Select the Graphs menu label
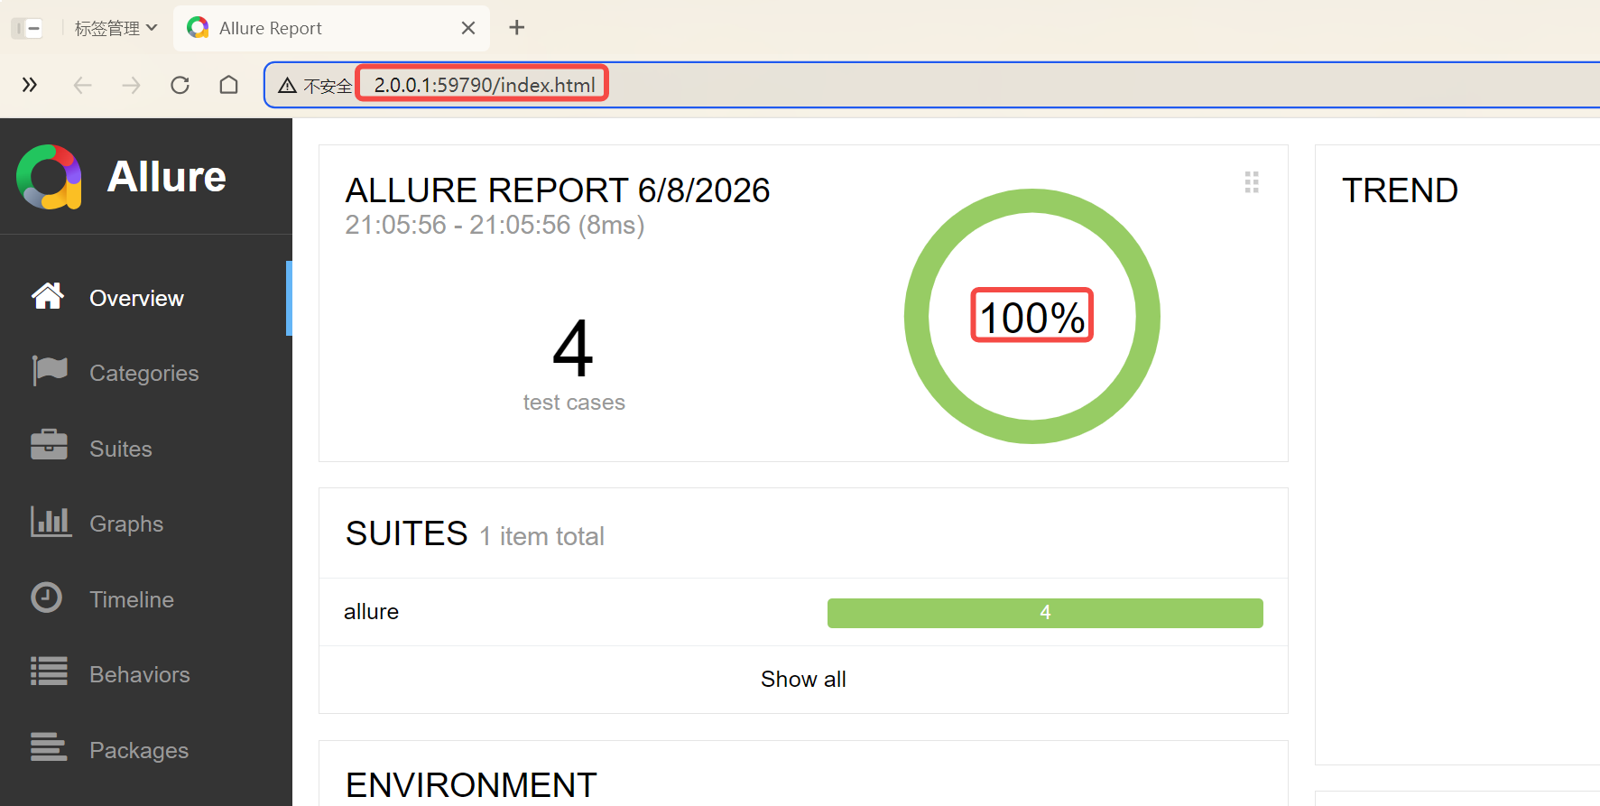Screen dimensions: 1600x806 coord(126,523)
